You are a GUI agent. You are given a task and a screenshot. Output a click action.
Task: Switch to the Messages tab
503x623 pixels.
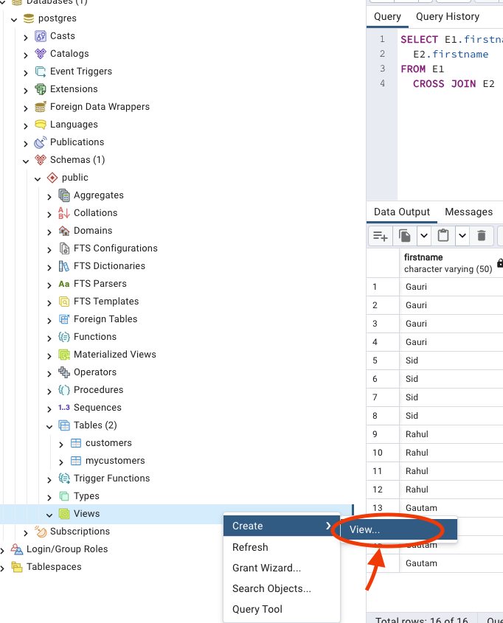coord(468,212)
